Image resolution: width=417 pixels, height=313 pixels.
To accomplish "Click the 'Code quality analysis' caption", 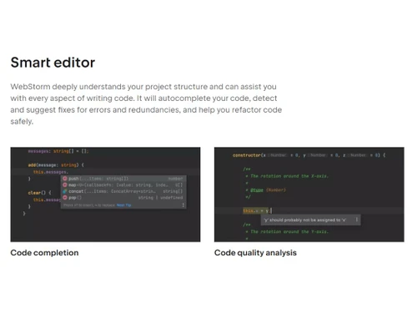I will [x=255, y=253].
